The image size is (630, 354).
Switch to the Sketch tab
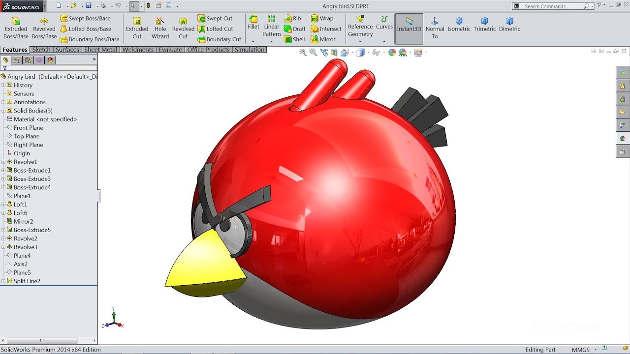coord(41,50)
